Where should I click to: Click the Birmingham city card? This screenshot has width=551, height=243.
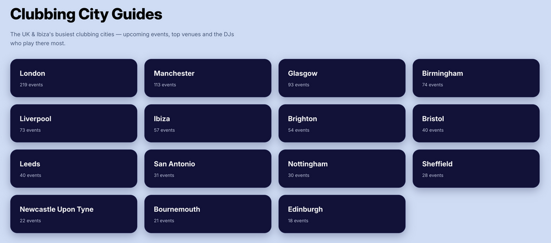(x=476, y=78)
